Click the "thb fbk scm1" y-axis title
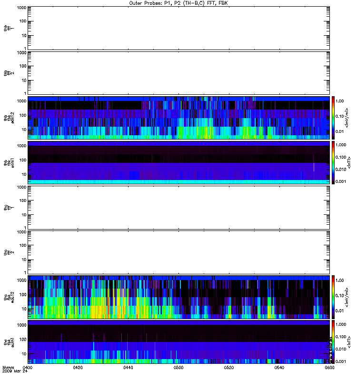The width and height of the screenshot is (357, 381). click(9, 163)
